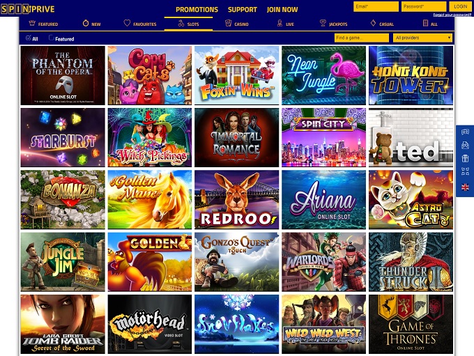Viewport: 474px width, 356px height.
Task: Click the LOGIN button
Action: (x=460, y=6)
